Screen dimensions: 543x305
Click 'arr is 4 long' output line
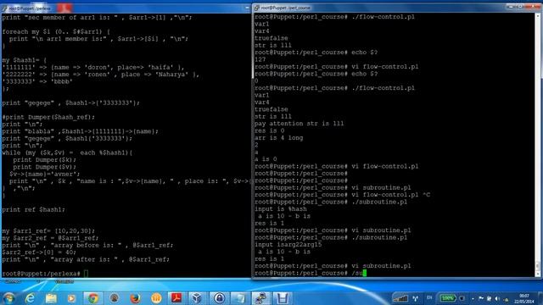(x=279, y=137)
